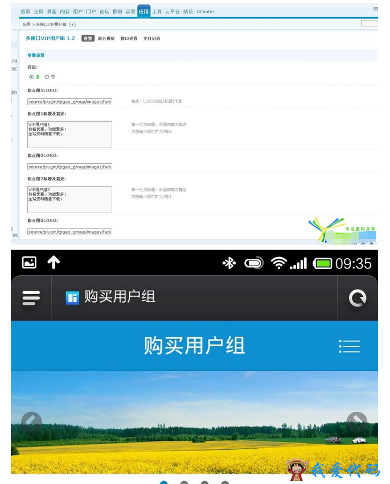Go to next carousel slide arrow
The image size is (390, 484).
point(356,423)
